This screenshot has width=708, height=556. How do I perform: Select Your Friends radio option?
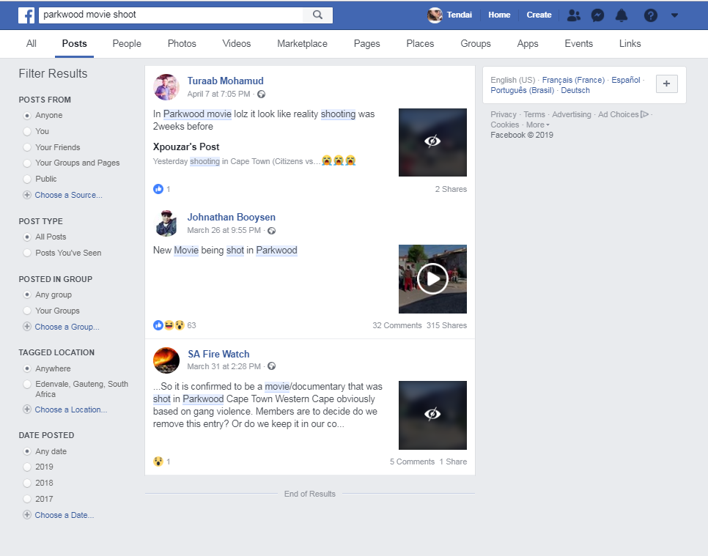[x=27, y=147]
